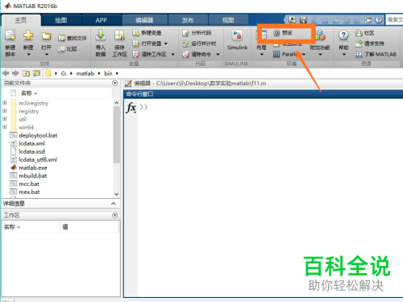Click Clear Commands (清除命令) button
The width and height of the screenshot is (403, 302).
pyautogui.click(x=197, y=54)
